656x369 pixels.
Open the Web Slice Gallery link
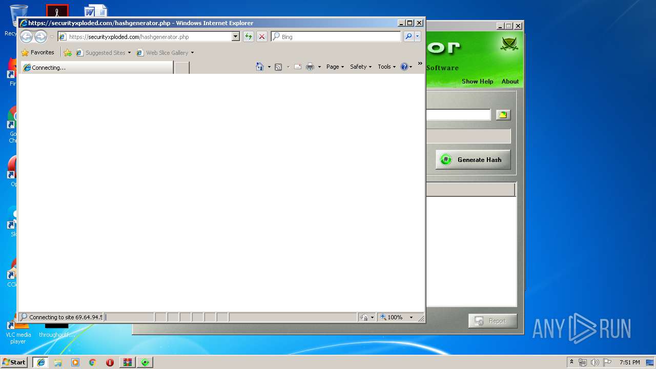pos(162,53)
